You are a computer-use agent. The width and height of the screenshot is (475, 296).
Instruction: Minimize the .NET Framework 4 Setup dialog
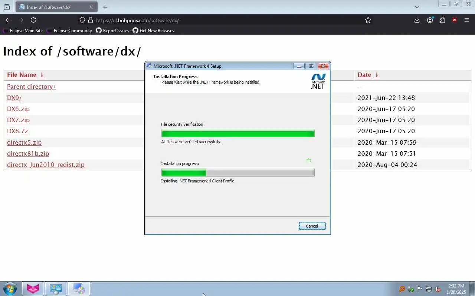299,66
